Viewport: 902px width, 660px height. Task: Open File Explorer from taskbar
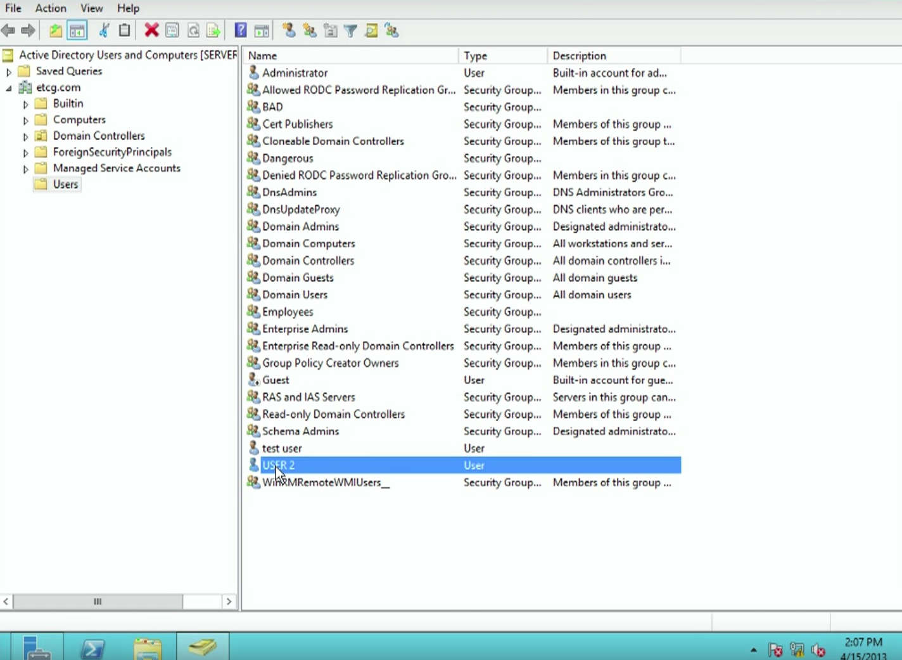[148, 647]
